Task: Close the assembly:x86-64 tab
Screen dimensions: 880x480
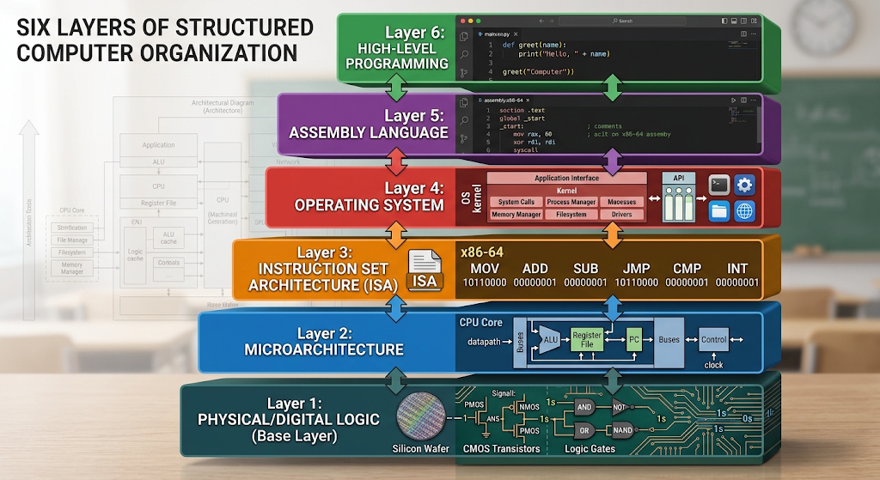Action: (x=528, y=100)
